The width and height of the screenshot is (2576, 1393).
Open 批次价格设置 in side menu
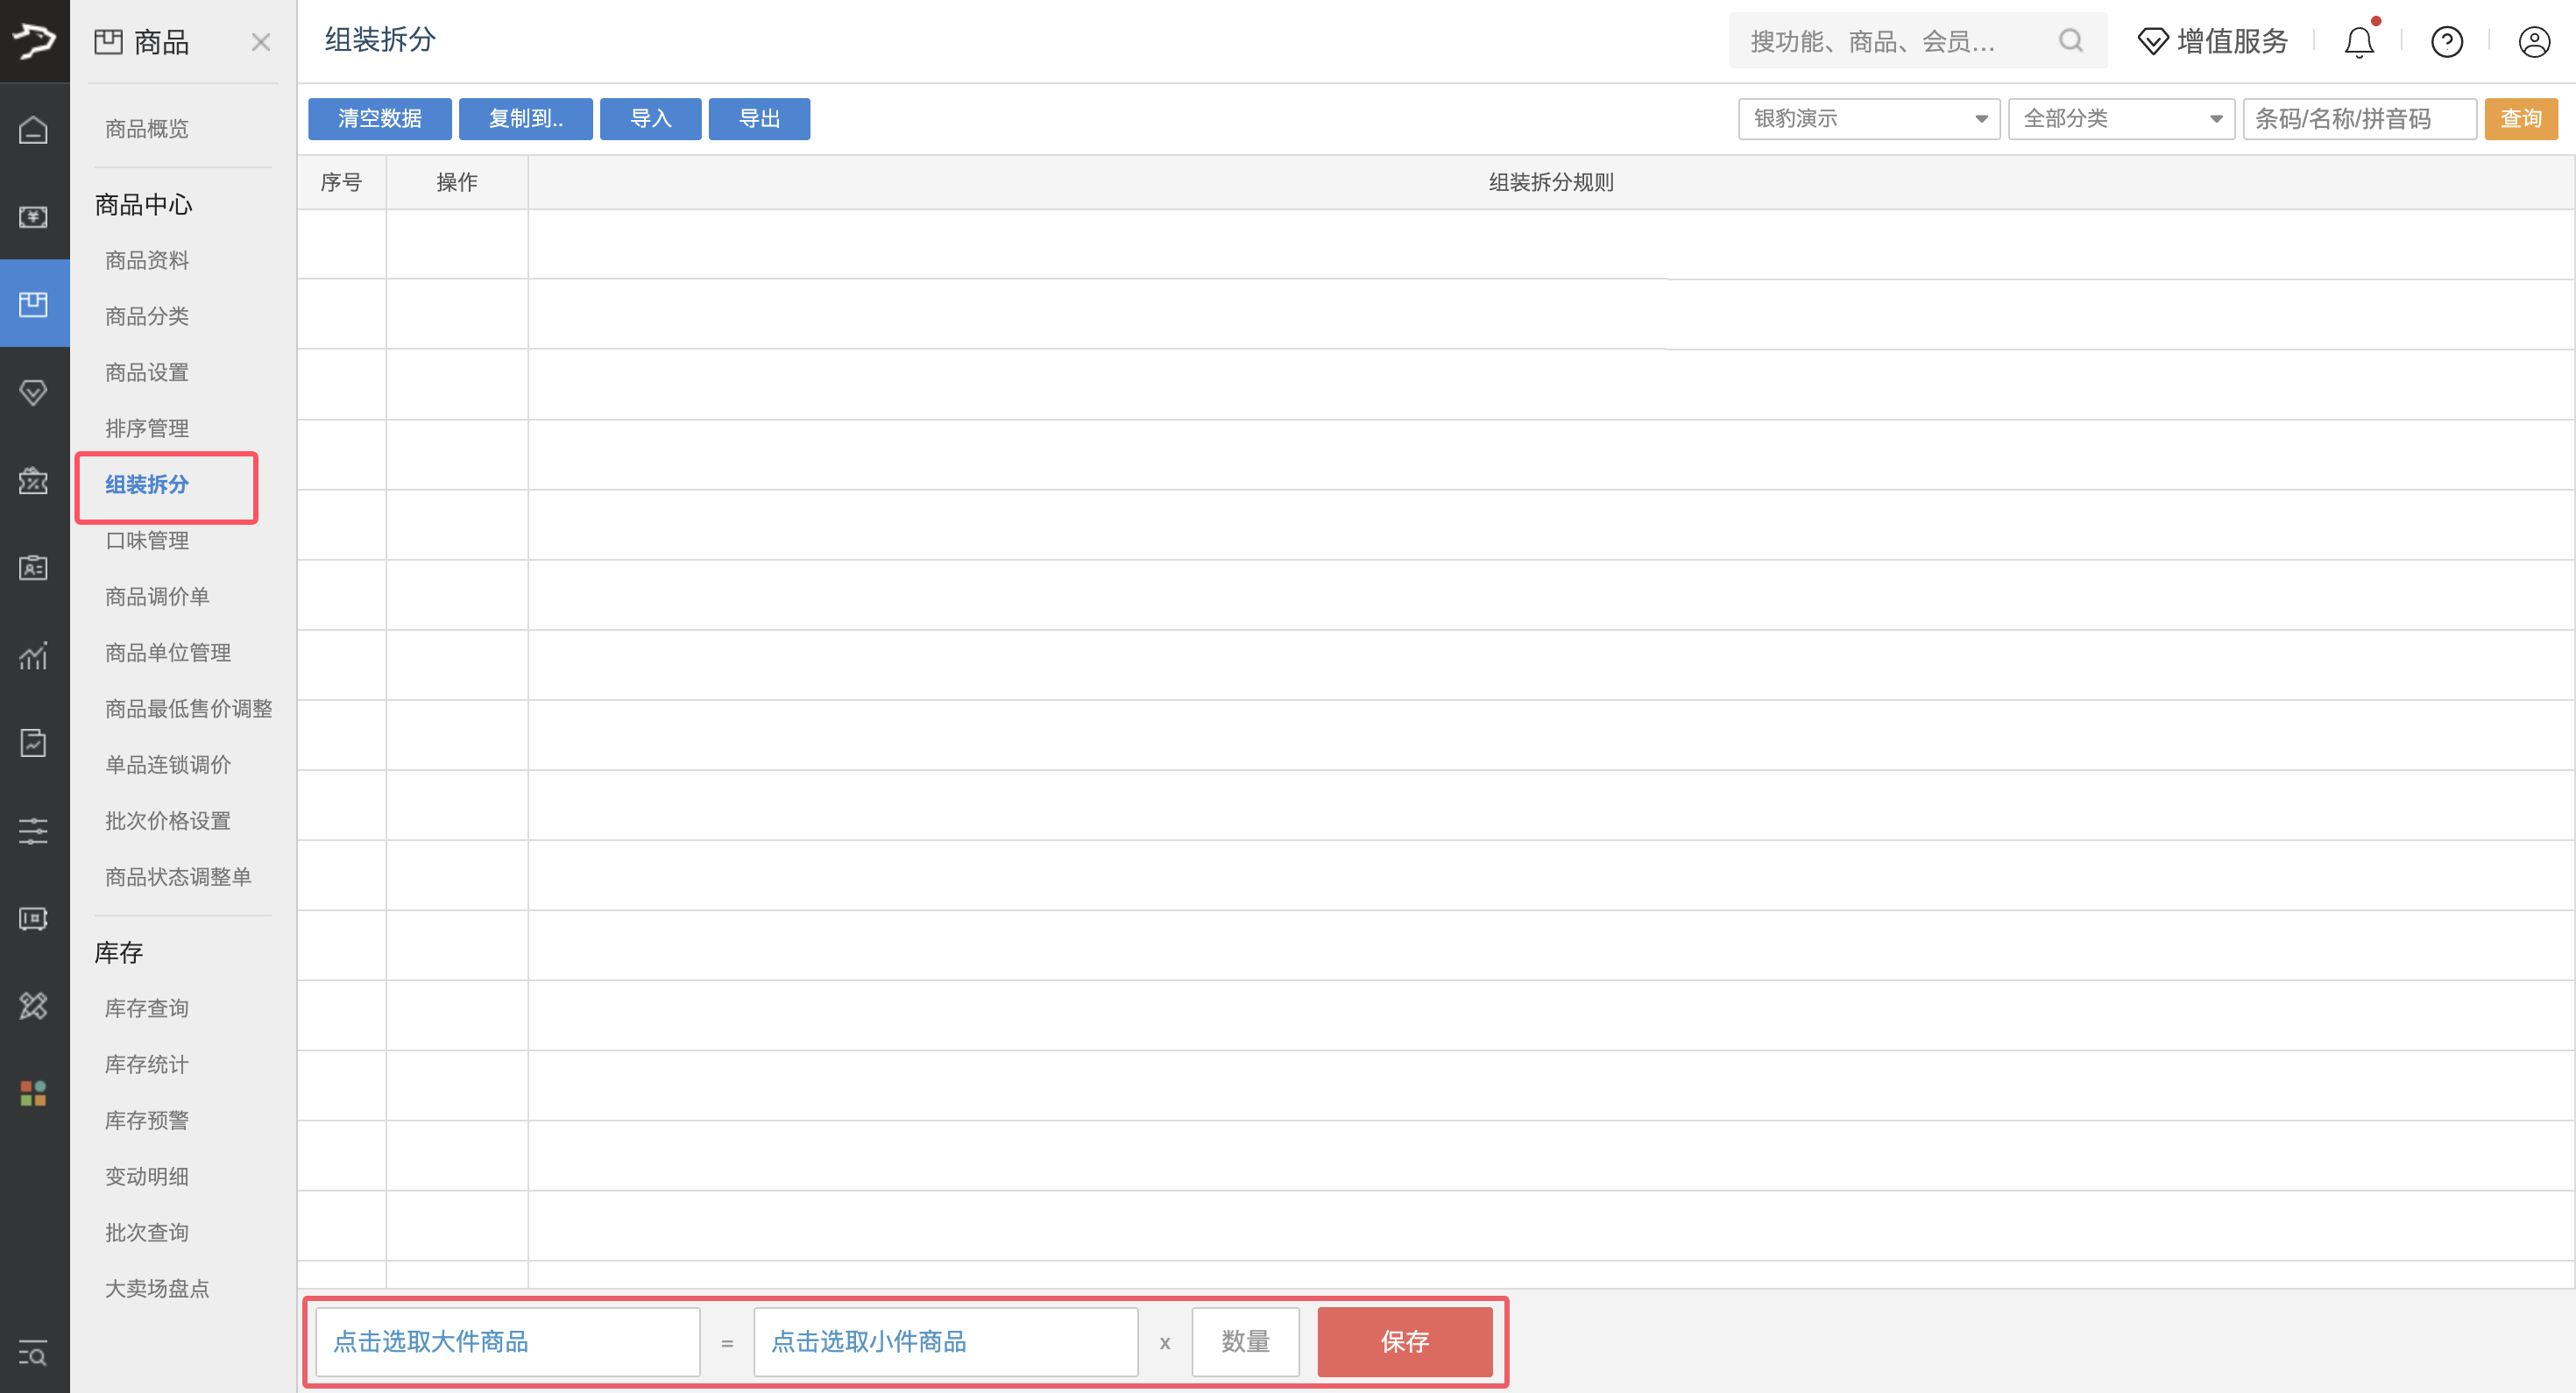[168, 821]
